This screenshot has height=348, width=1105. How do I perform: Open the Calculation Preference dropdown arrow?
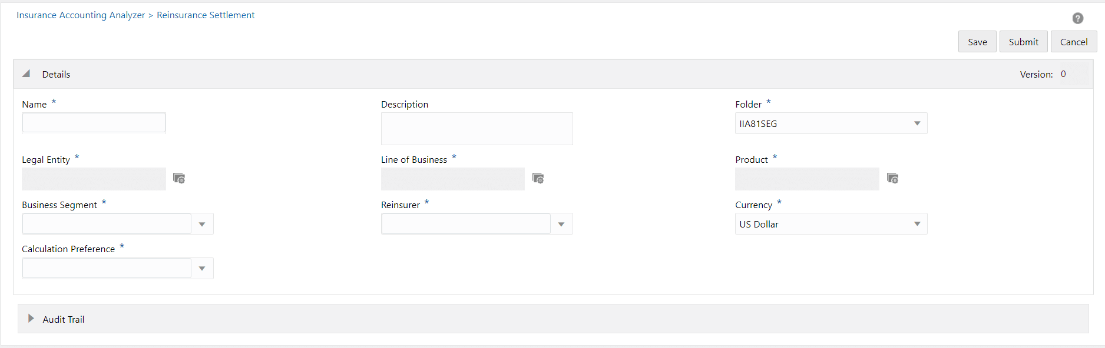point(202,269)
